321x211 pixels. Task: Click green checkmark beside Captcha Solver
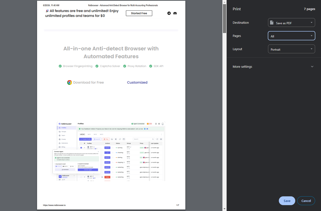97,66
